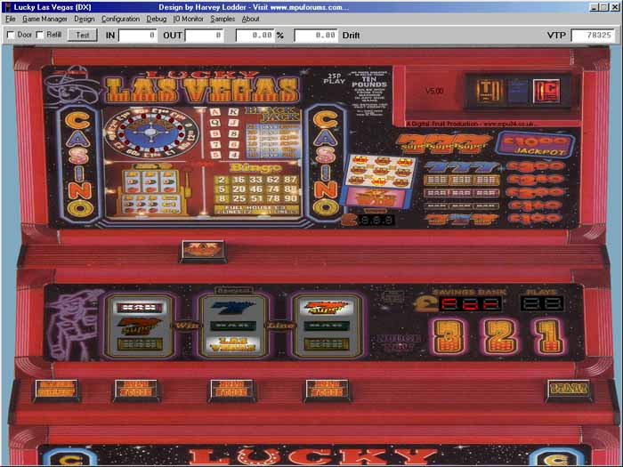623x467 pixels.
Task: Open the File menu
Action: 11,19
